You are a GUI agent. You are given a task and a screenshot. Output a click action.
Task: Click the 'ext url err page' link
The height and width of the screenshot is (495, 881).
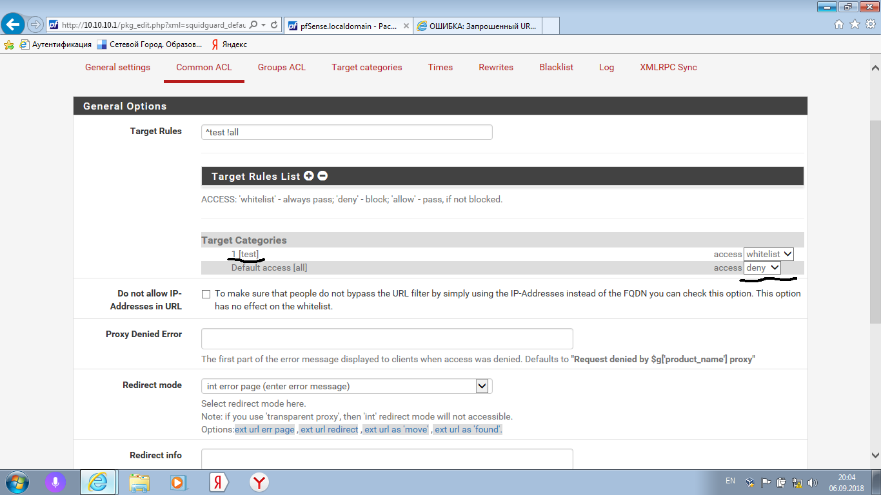pos(264,429)
